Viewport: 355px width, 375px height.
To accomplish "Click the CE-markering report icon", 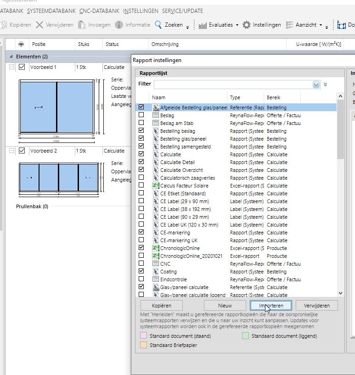I will tap(156, 233).
